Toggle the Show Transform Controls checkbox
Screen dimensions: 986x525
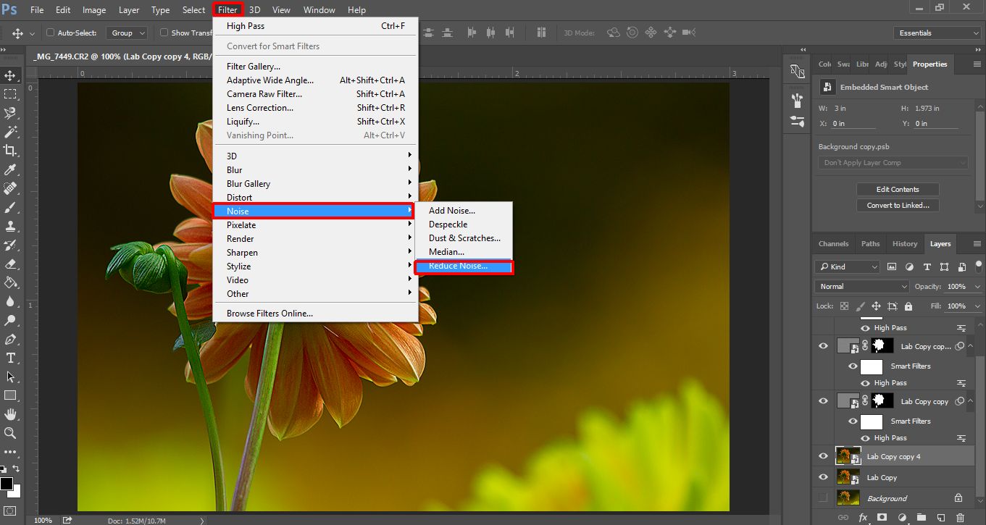(164, 33)
